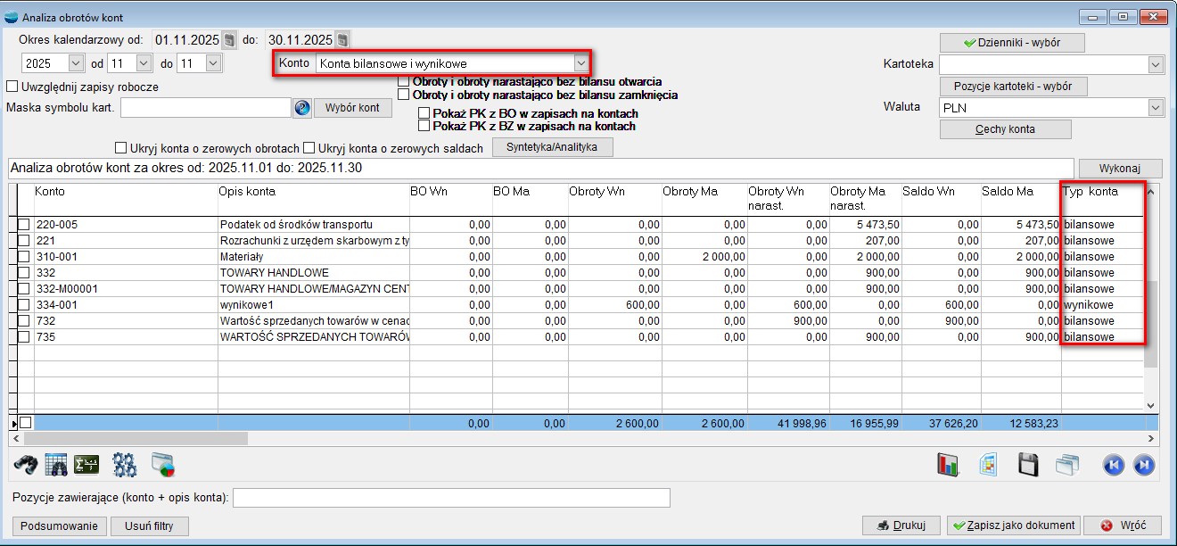Enable "Uwzględnij zapisy robocze" checkbox
The width and height of the screenshot is (1177, 546).
(x=12, y=87)
